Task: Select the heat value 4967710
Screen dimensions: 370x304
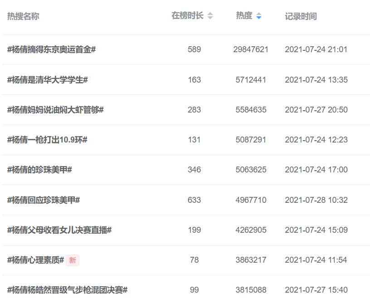Action: (x=251, y=200)
